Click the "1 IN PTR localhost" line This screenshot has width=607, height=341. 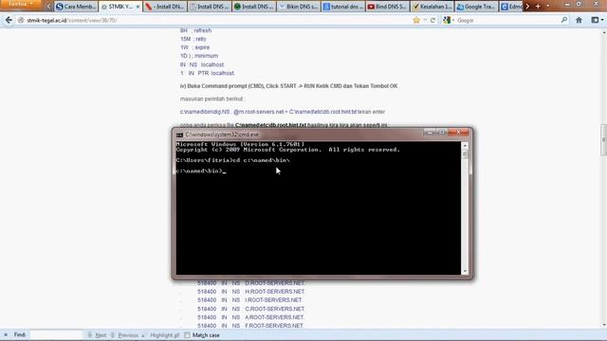[x=207, y=73]
